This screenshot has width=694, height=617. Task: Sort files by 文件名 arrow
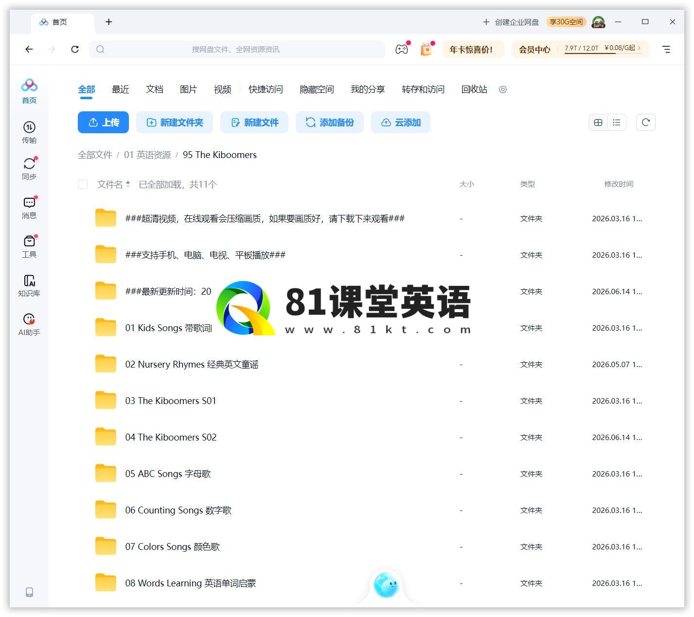(128, 184)
